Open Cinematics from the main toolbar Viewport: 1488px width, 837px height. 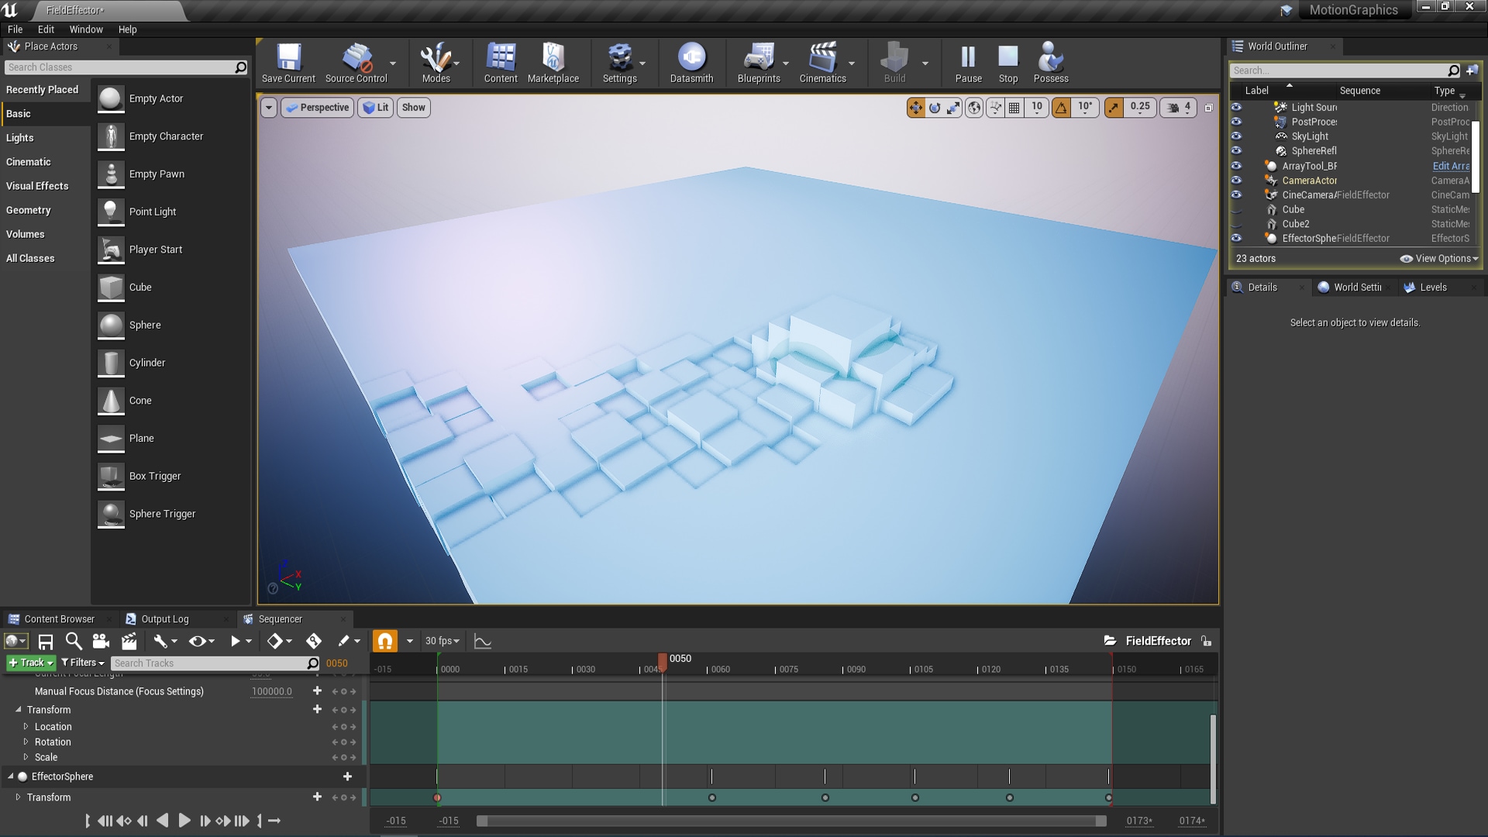(823, 62)
